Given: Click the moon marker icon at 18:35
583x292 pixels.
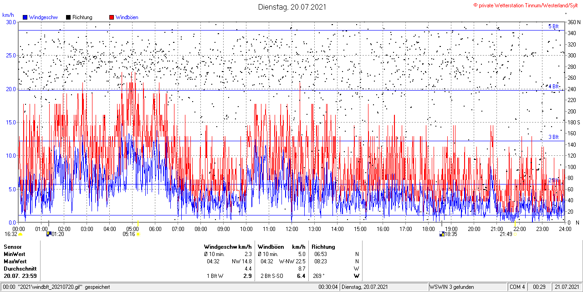Looking at the screenshot, I should click(441, 234).
